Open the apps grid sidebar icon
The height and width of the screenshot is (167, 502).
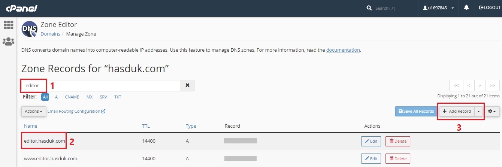pos(8,25)
